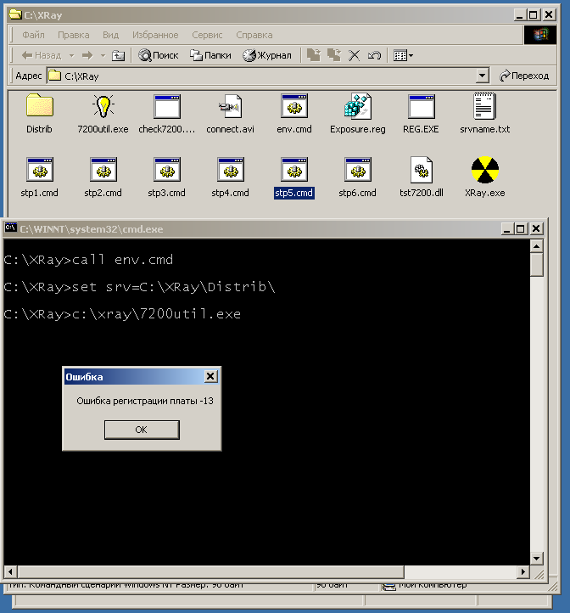Select the env.cmd script file

[293, 107]
